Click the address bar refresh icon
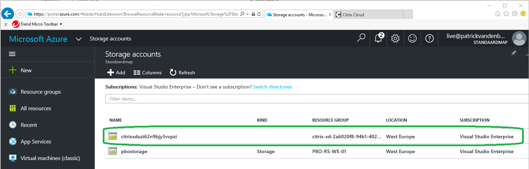The height and width of the screenshot is (169, 529). (x=259, y=14)
